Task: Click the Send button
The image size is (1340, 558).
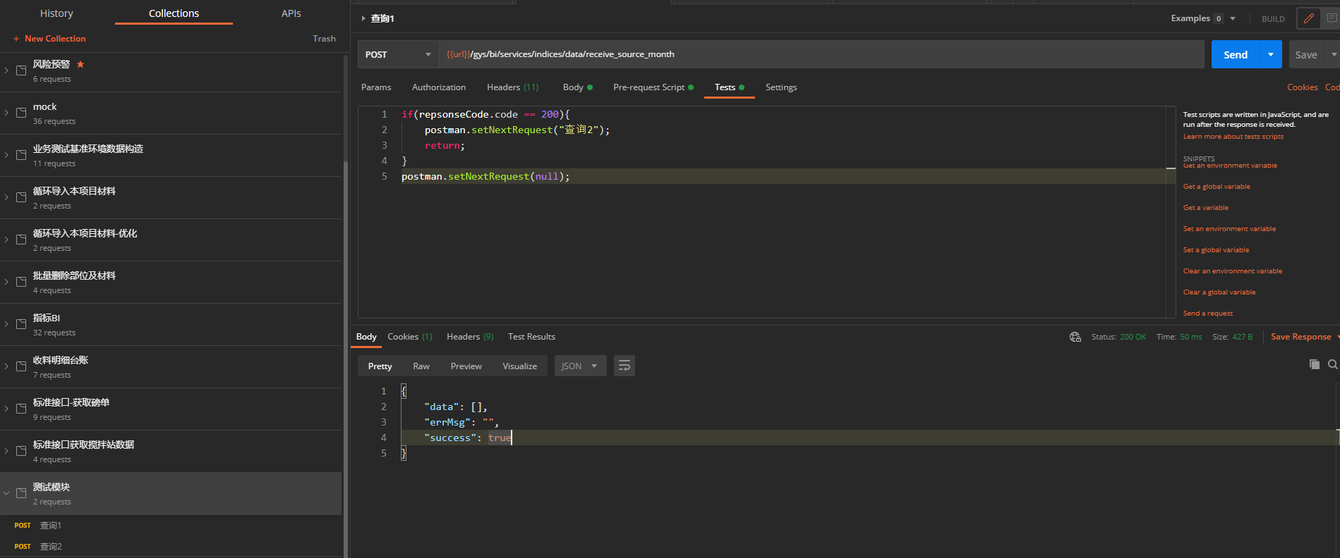Action: pos(1236,54)
